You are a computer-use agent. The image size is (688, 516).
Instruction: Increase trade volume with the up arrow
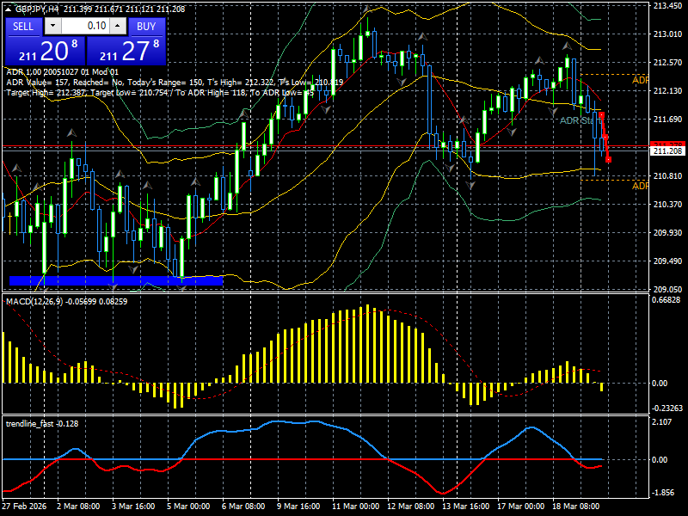(118, 26)
